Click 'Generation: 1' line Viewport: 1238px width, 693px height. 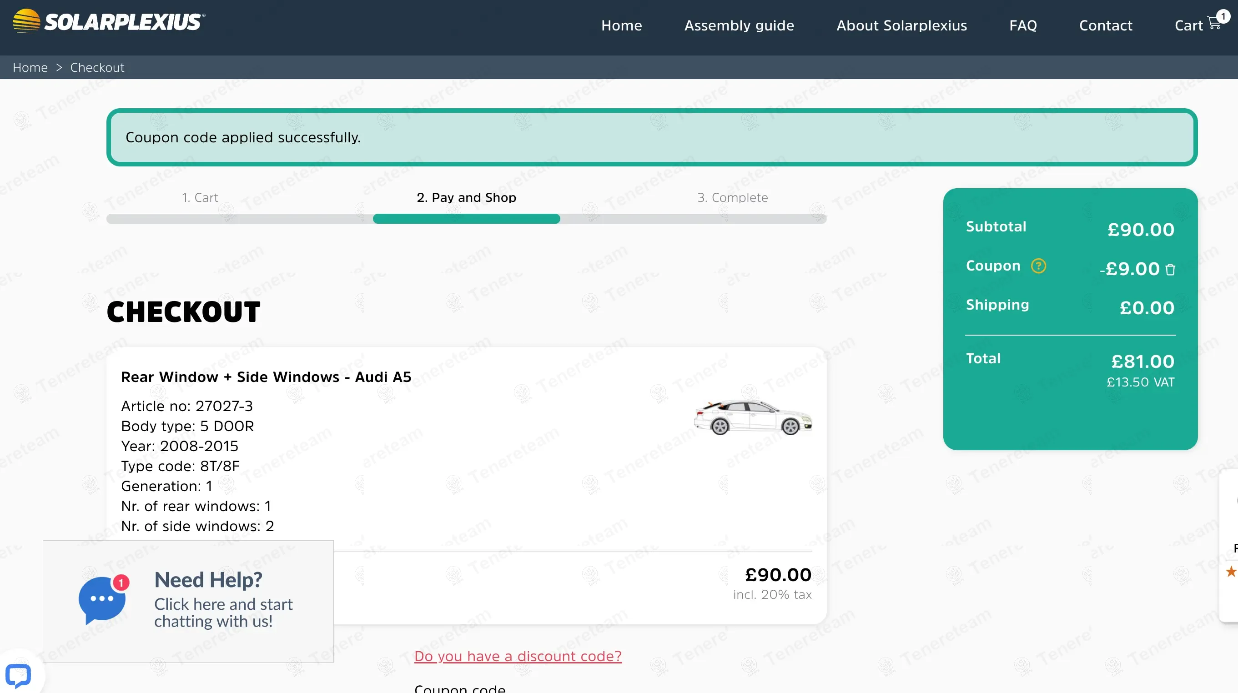pyautogui.click(x=166, y=487)
